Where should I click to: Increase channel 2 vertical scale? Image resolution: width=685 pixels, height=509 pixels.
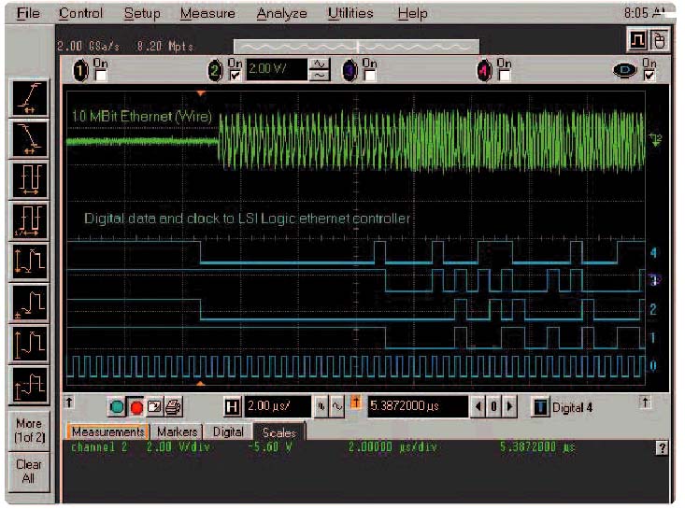320,64
